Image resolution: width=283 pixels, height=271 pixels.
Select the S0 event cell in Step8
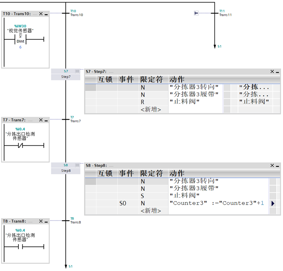tap(128, 203)
